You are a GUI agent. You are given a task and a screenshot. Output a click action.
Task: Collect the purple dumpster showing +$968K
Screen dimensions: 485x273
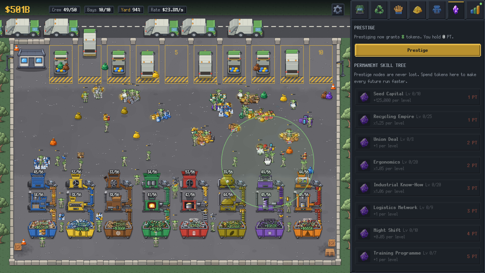pyautogui.click(x=270, y=229)
